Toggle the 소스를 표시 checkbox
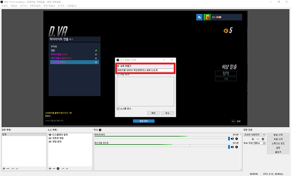291x176 pixels. click(118, 108)
